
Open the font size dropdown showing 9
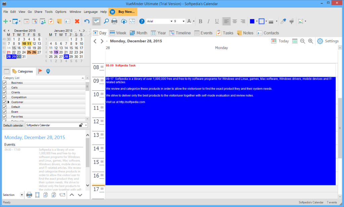183,21
